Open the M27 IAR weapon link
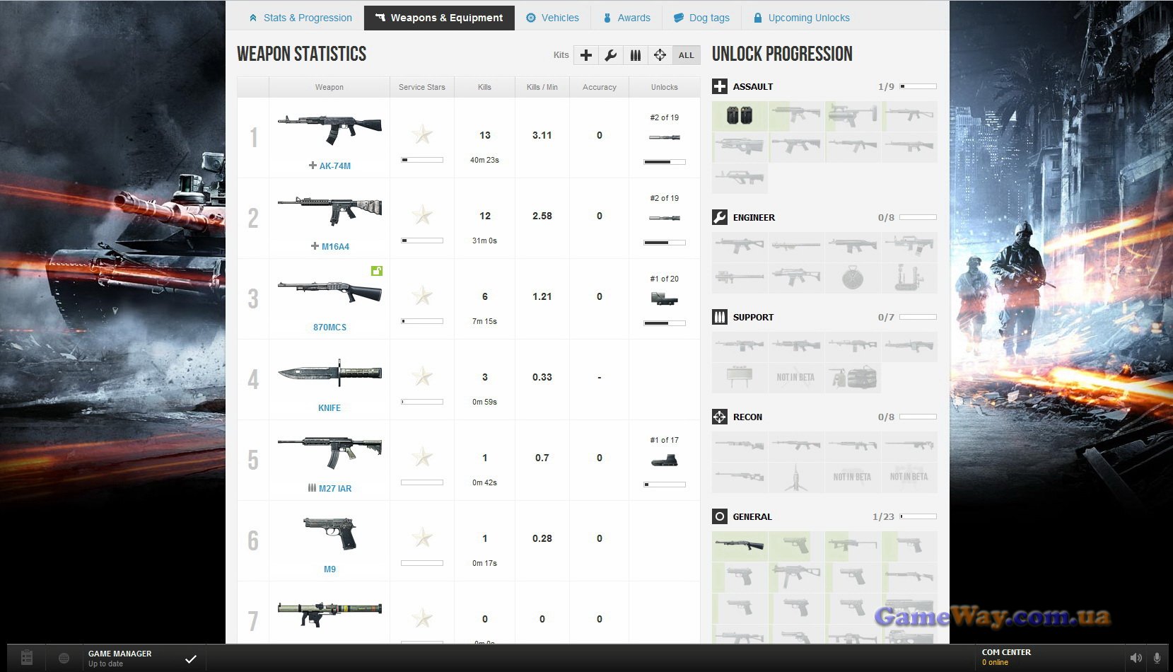 (334, 489)
